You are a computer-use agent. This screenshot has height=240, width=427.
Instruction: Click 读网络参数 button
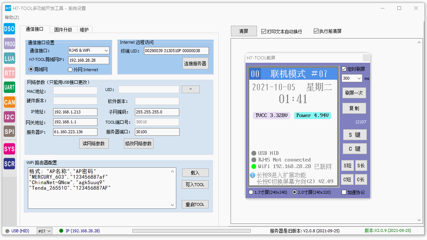(x=94, y=143)
